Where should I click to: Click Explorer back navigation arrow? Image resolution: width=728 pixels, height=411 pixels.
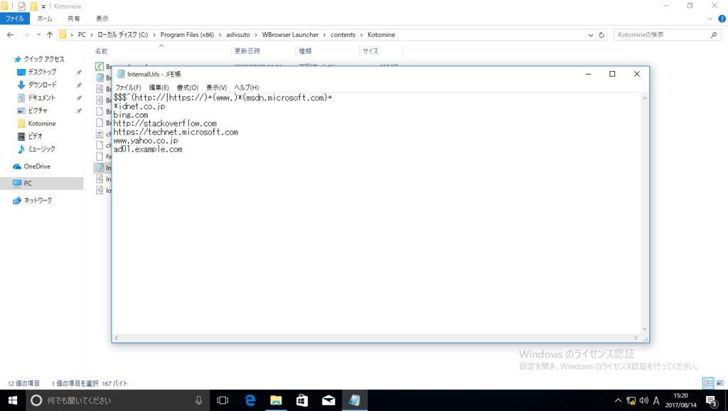tap(10, 35)
